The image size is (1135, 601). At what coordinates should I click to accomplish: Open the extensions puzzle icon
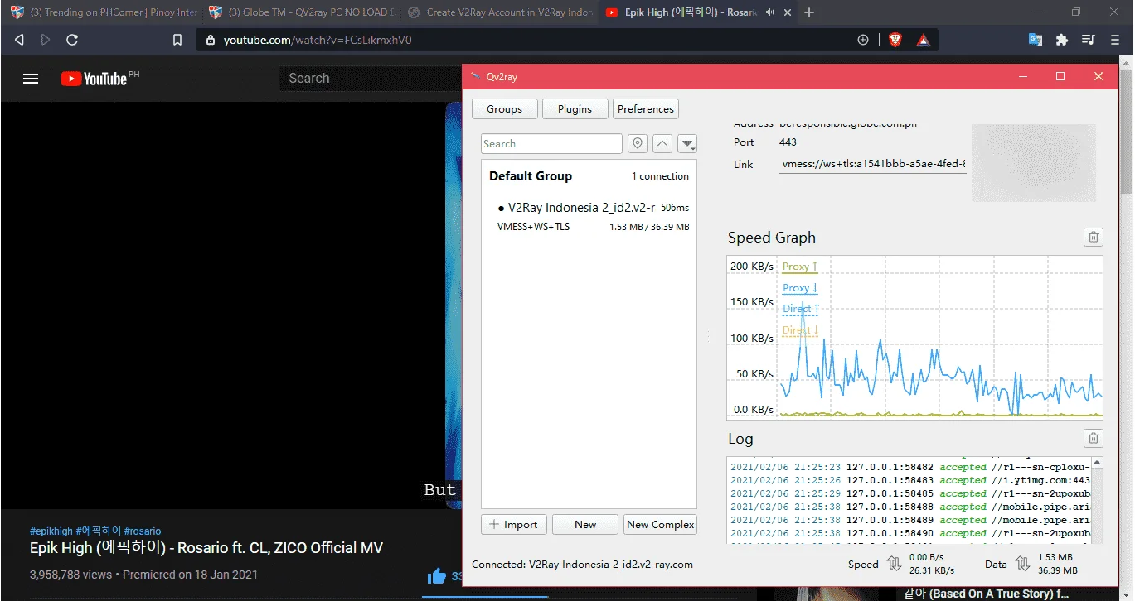click(1062, 40)
